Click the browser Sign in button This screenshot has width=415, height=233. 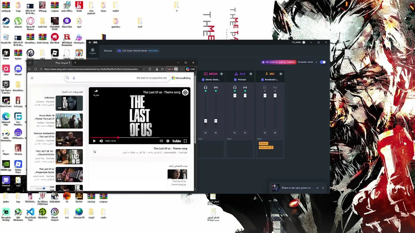[172, 69]
